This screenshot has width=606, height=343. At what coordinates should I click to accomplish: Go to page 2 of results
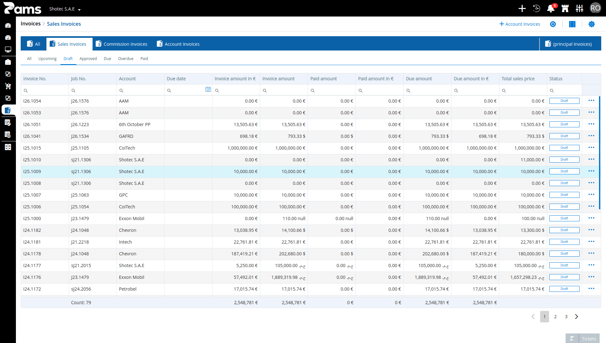click(555, 317)
